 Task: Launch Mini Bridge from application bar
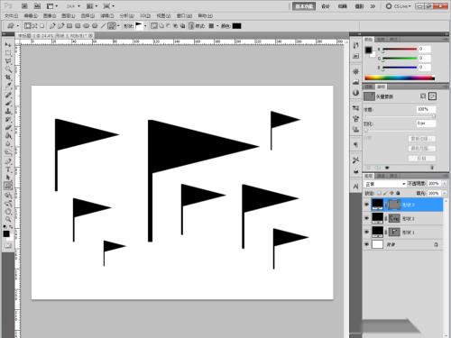pos(37,6)
